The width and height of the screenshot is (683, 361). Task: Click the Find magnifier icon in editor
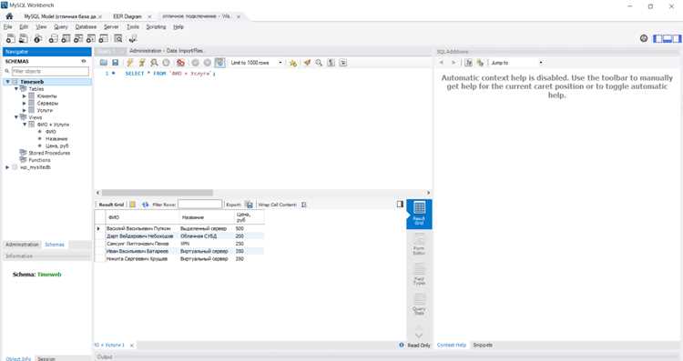pos(319,63)
